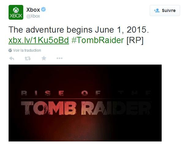Follow Xbox with the Suivre button
The height and width of the screenshot is (147, 184).
pos(165,10)
